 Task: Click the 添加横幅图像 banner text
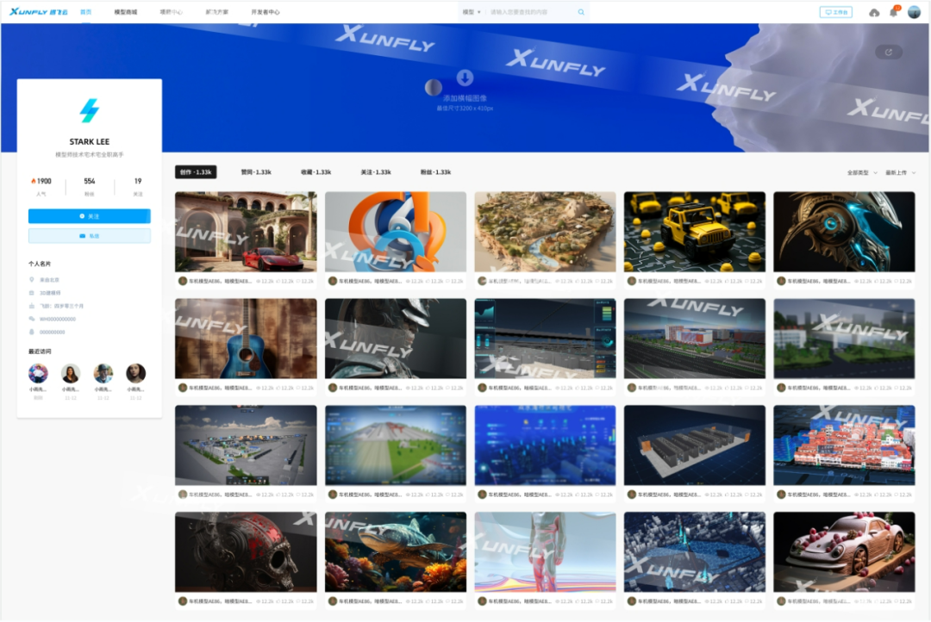(x=465, y=98)
